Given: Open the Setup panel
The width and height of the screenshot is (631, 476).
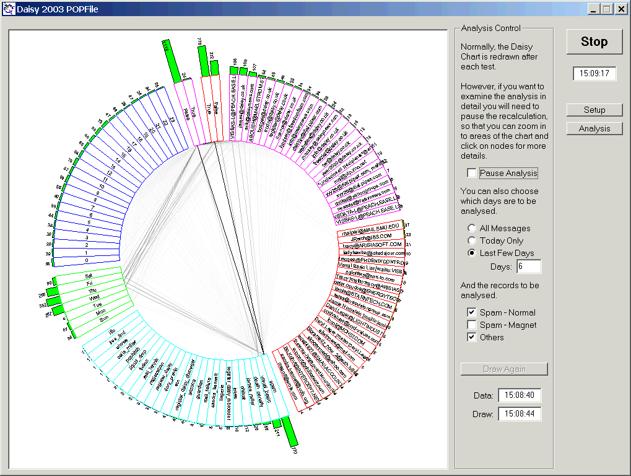Looking at the screenshot, I should (594, 110).
